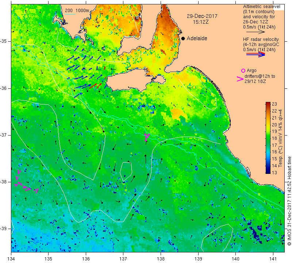292x263 pixels.
Task: Click the 13 value on the temperature scale
Action: (x=274, y=173)
